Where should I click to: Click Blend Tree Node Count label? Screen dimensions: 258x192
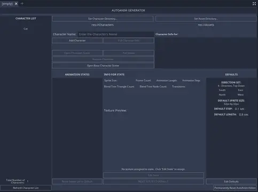153,86
